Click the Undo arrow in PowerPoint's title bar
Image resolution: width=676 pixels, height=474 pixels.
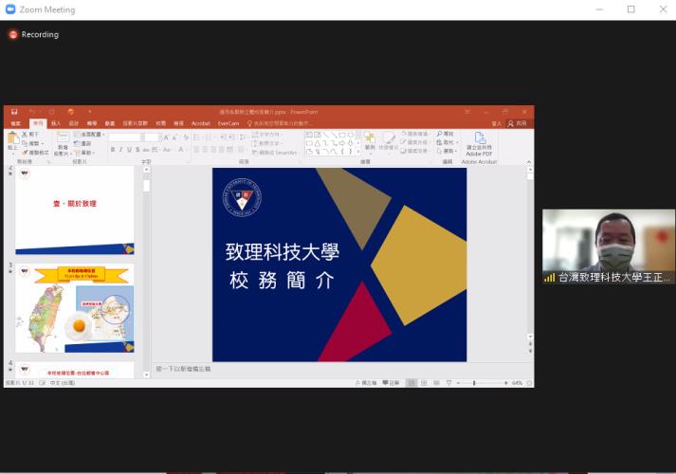click(x=32, y=112)
